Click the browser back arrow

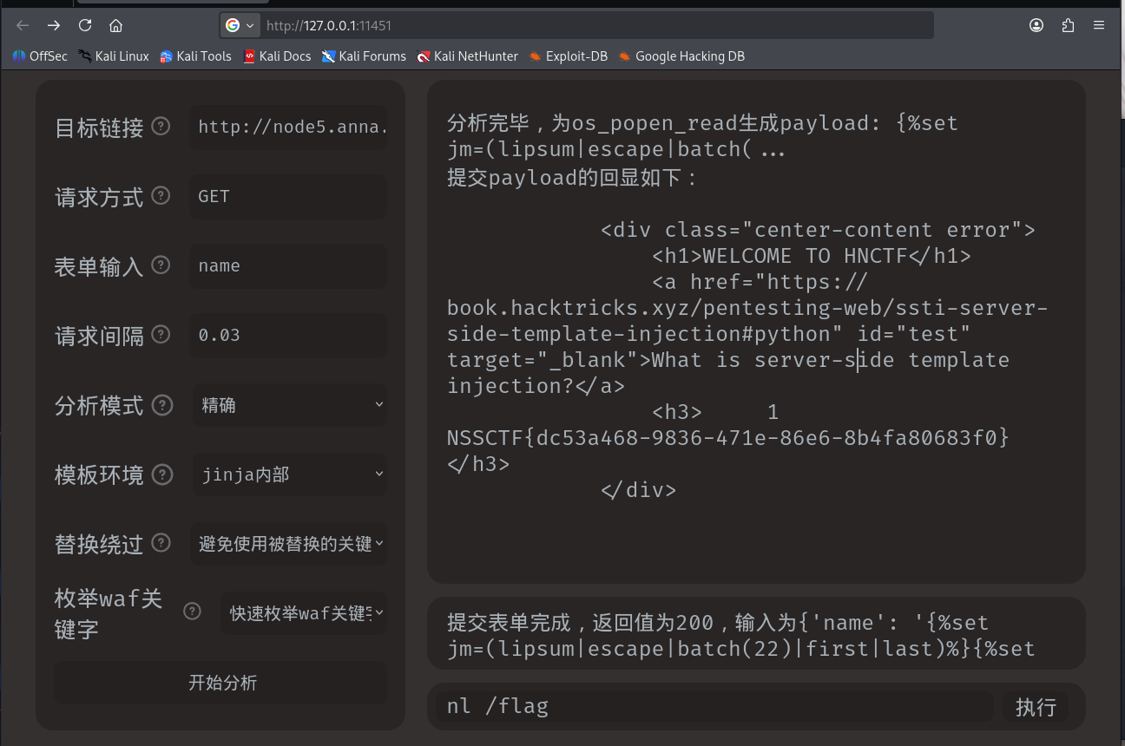23,25
